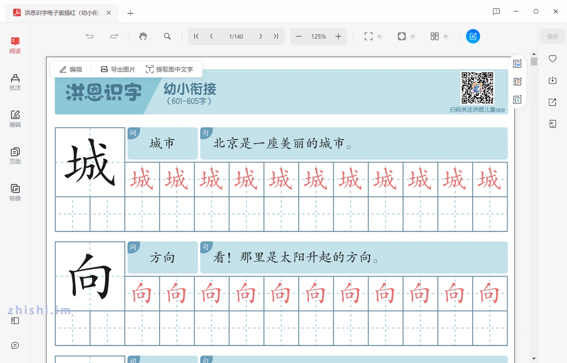Click the import document icon in the right panel

coord(553,124)
